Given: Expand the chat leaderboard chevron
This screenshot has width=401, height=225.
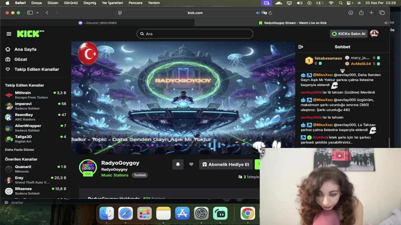Looking at the screenshot, I should (x=342, y=71).
